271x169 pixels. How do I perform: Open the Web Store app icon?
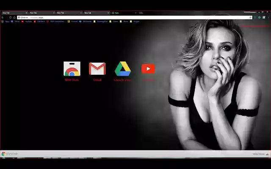(72, 69)
